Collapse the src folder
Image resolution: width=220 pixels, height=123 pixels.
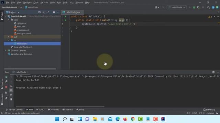tap(9, 40)
